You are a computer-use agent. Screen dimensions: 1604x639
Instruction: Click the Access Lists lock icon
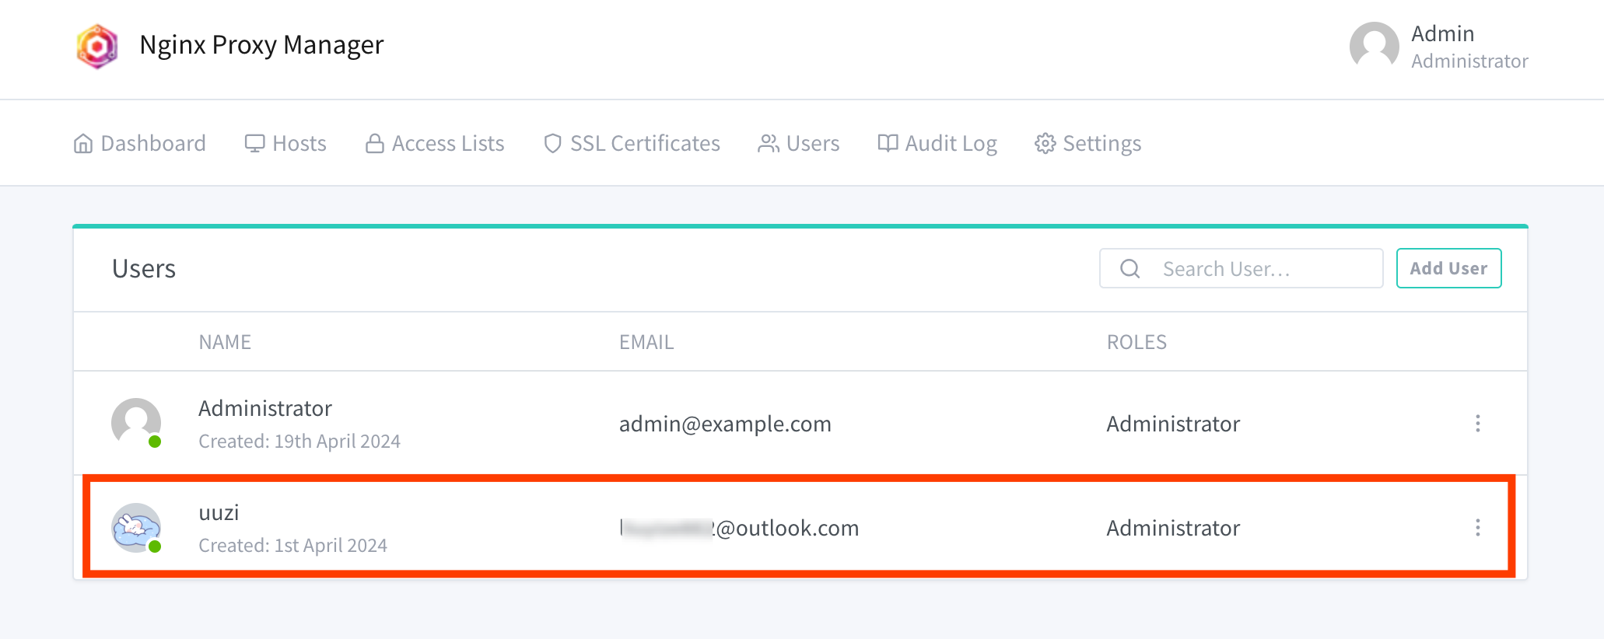[375, 144]
